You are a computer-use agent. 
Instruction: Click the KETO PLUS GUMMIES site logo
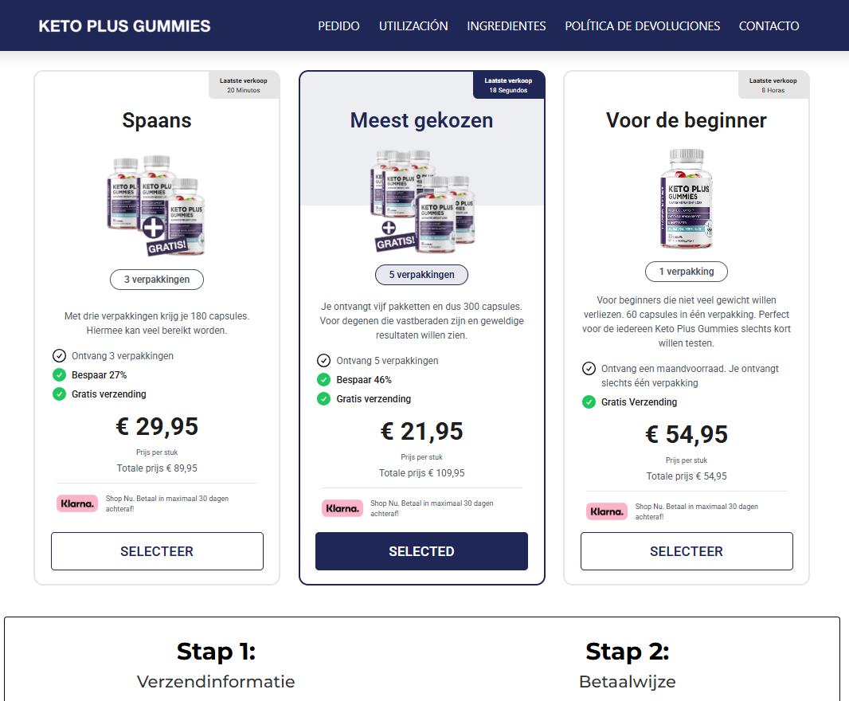tap(124, 26)
